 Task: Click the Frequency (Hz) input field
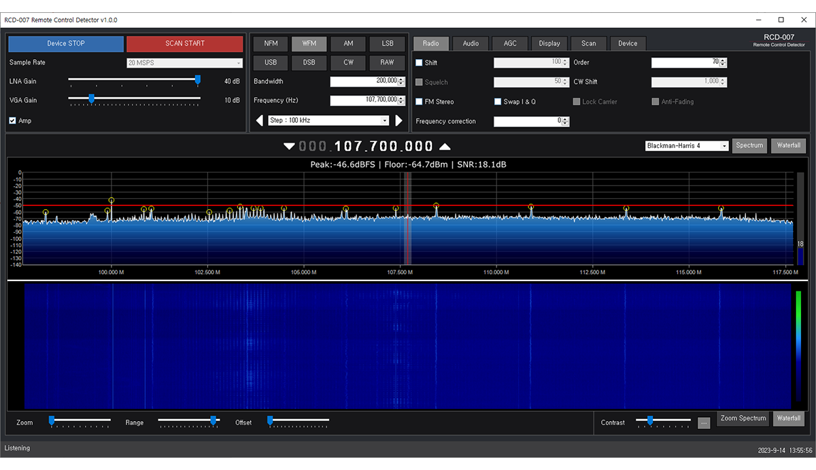tap(363, 101)
